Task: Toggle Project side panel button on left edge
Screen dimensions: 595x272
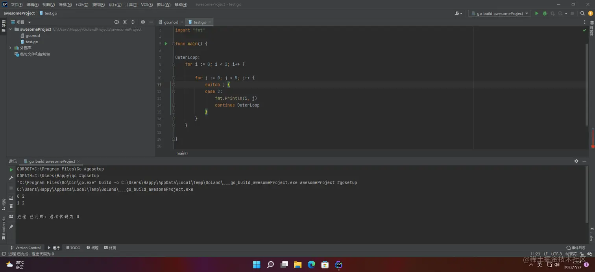Action: pyautogui.click(x=4, y=26)
